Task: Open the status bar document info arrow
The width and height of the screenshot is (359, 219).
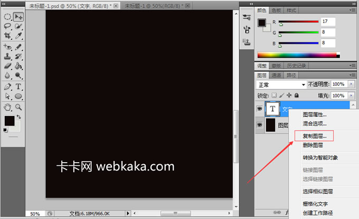Action: [x=128, y=213]
